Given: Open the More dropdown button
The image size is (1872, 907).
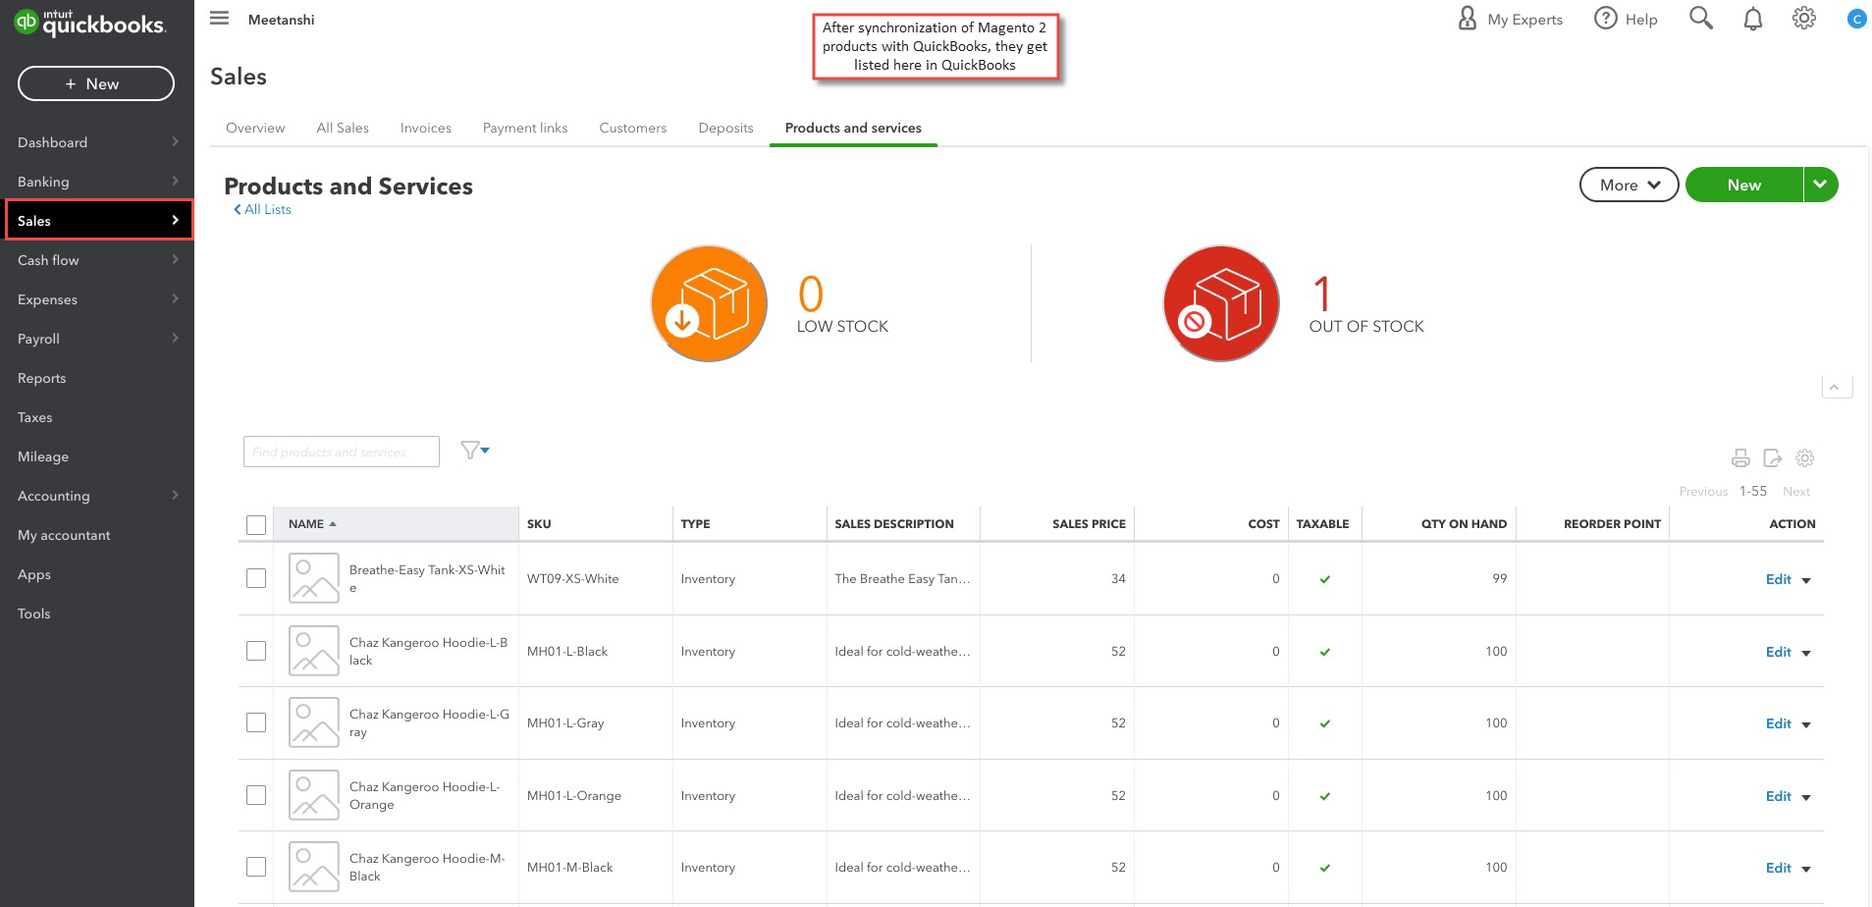Looking at the screenshot, I should pos(1629,185).
